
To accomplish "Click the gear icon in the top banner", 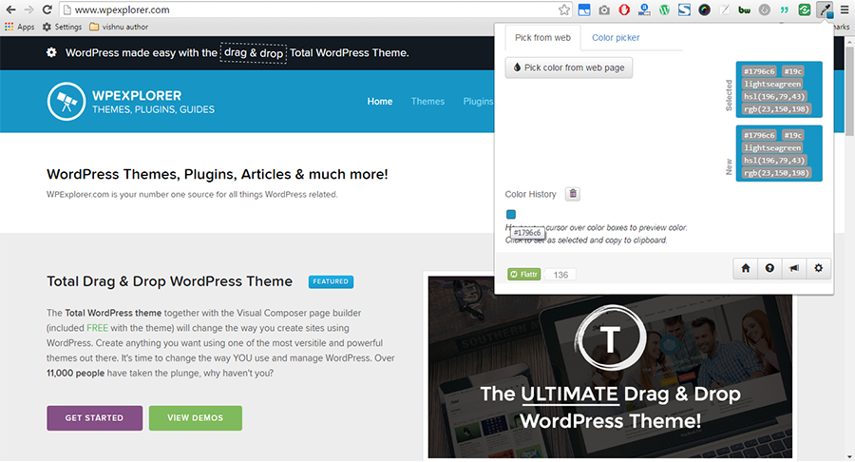I will (51, 52).
